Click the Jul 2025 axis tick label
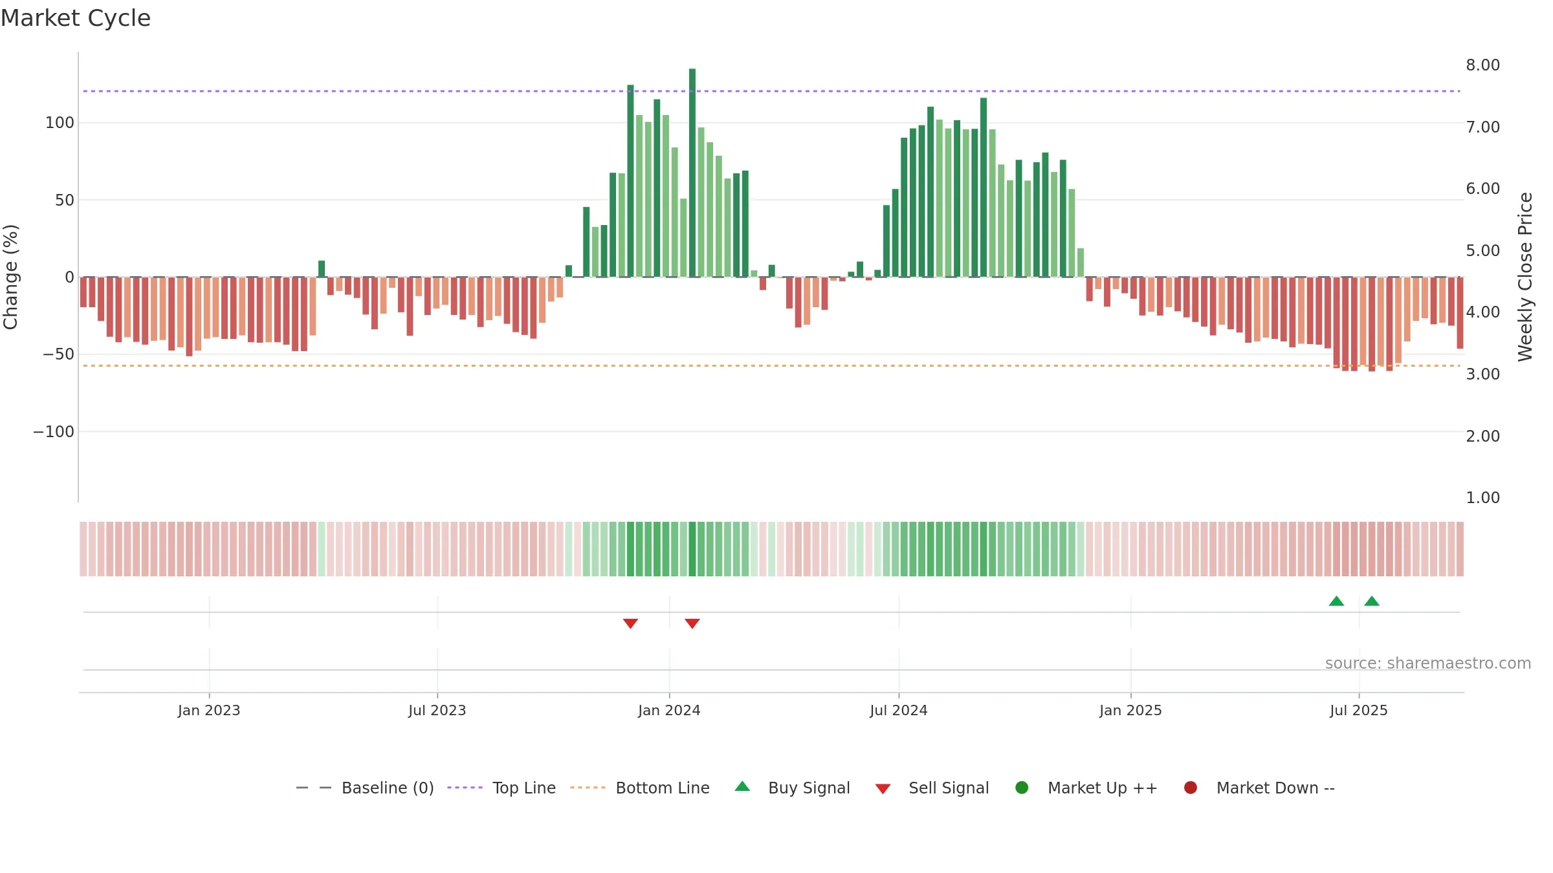Viewport: 1553px width, 873px height. (x=1359, y=711)
